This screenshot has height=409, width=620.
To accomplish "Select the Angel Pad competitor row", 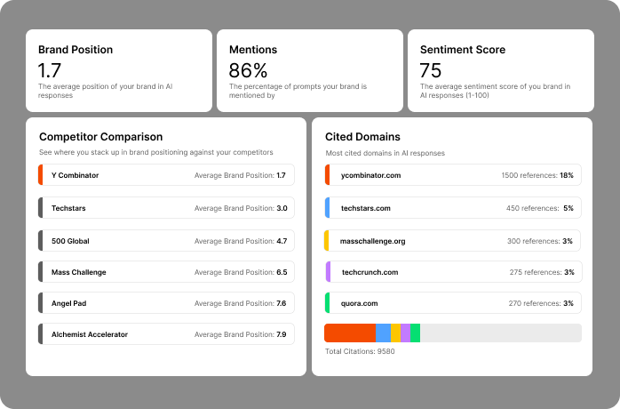I will pyautogui.click(x=166, y=303).
